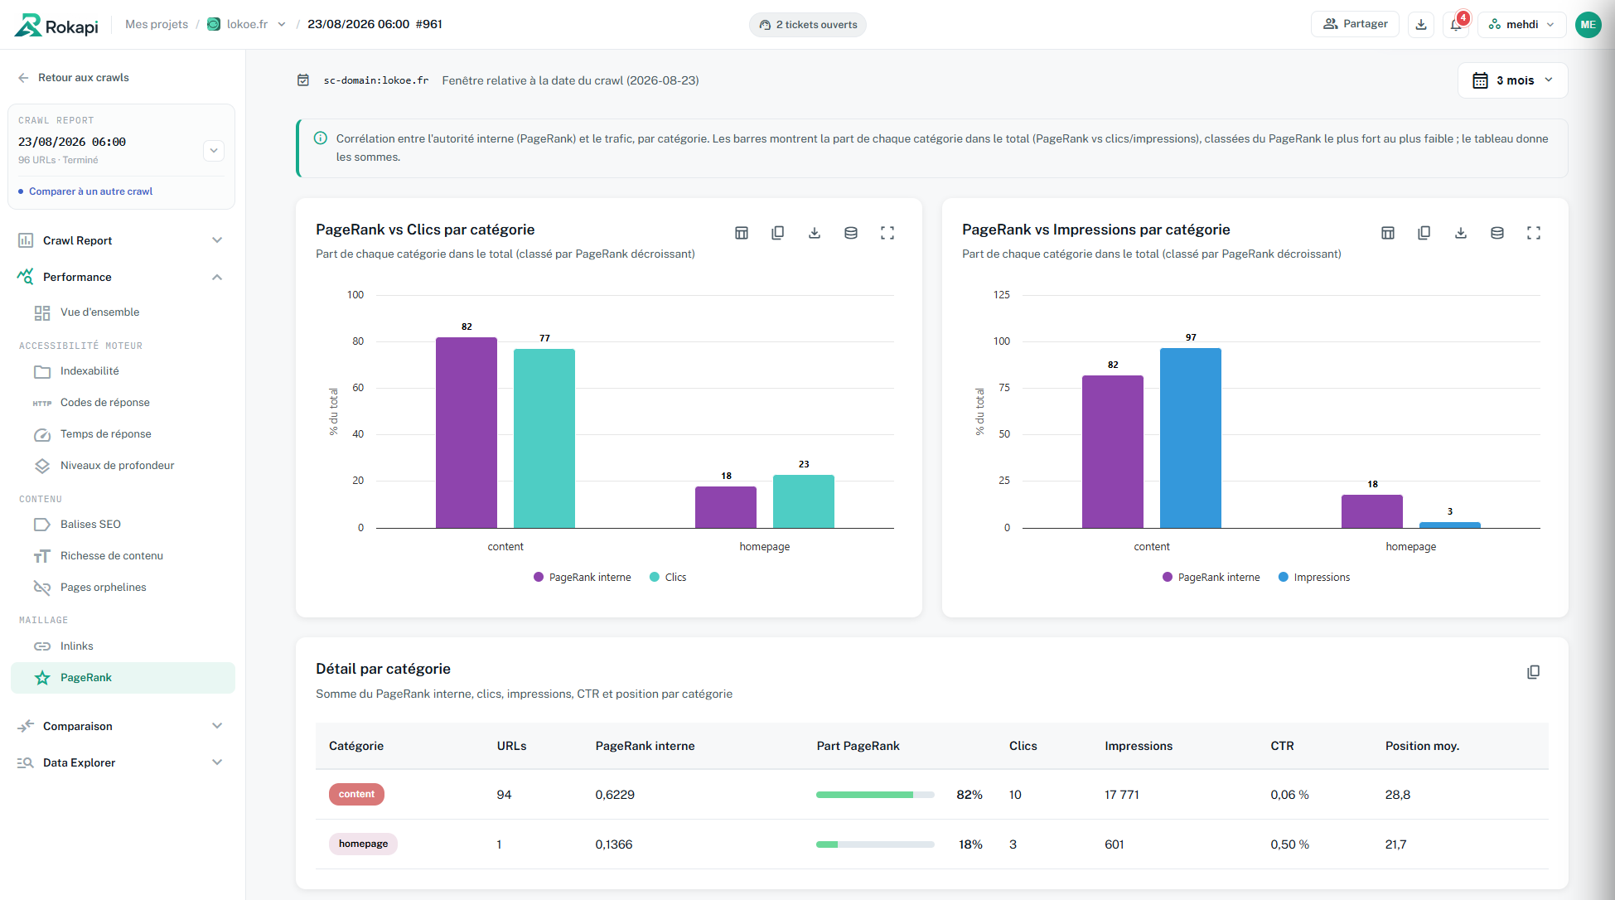Open the download icon in top bar
This screenshot has width=1615, height=900.
click(1421, 24)
